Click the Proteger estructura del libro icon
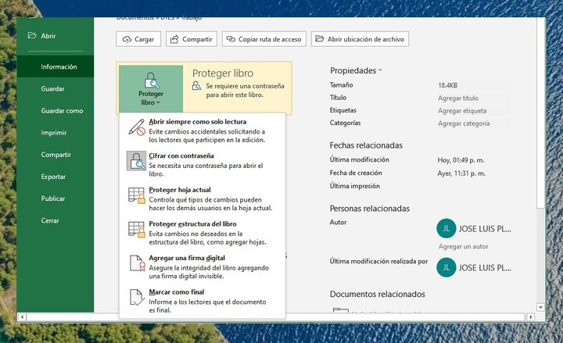The height and width of the screenshot is (343, 563). (136, 229)
